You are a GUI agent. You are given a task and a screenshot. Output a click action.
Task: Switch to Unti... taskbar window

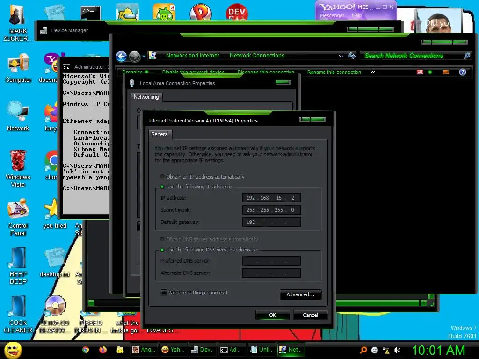(261, 350)
